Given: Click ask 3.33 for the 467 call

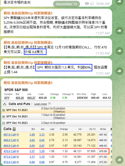Looking at the screenshot, I should (42, 135).
